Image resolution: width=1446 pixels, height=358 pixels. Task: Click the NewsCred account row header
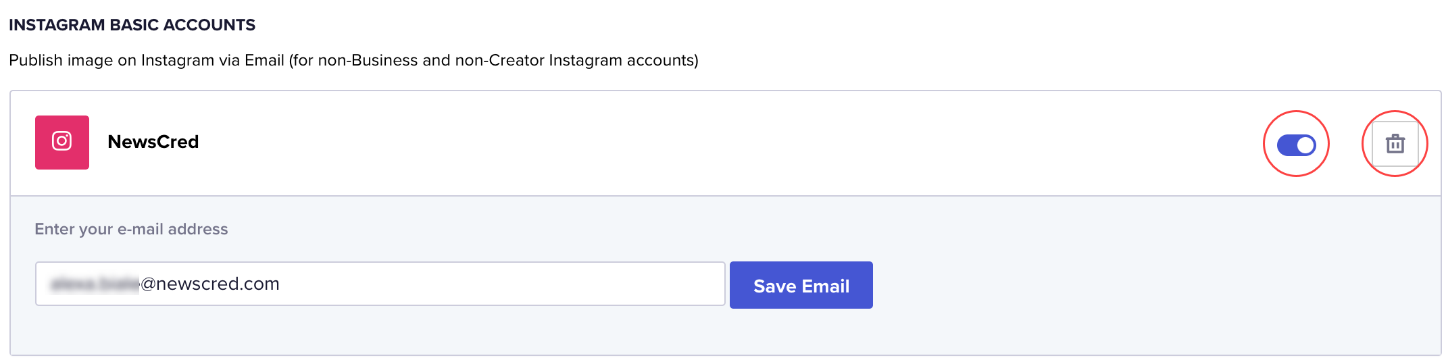[x=725, y=143]
